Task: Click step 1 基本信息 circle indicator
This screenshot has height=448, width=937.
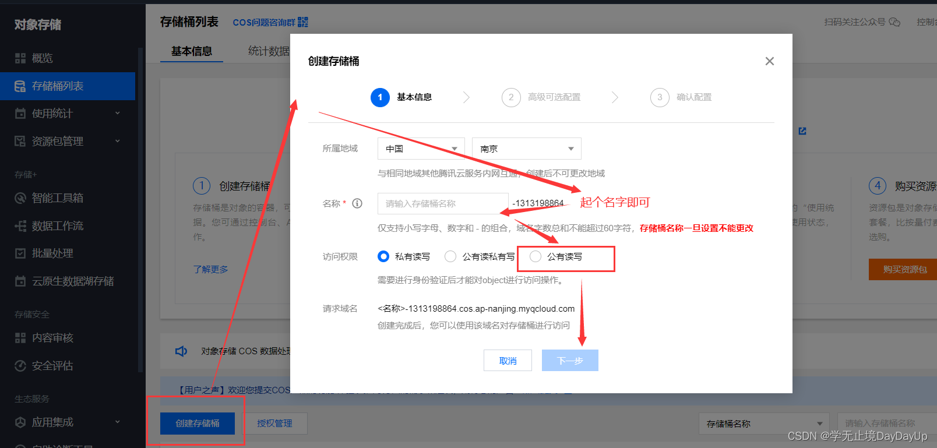Action: (380, 97)
